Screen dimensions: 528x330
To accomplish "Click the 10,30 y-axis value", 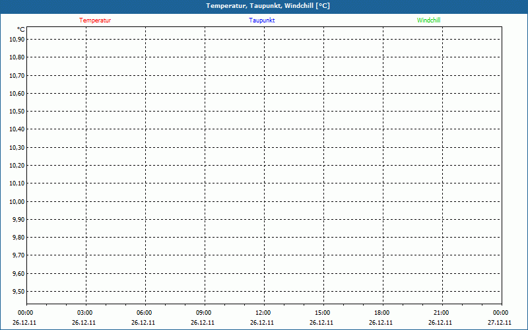I will pyautogui.click(x=17, y=147).
